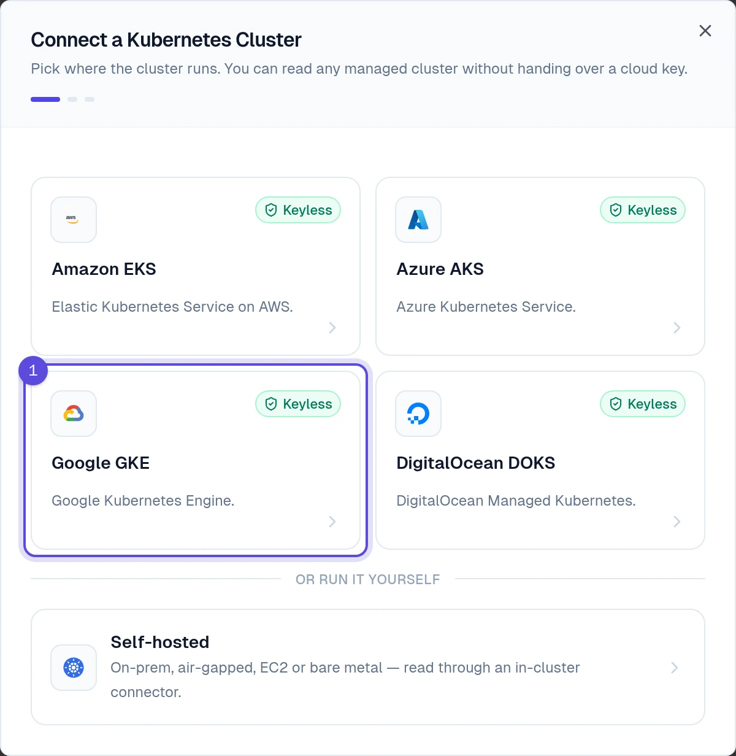Select the DigitalOcean DOKS title
The width and height of the screenshot is (736, 756).
pyautogui.click(x=475, y=463)
